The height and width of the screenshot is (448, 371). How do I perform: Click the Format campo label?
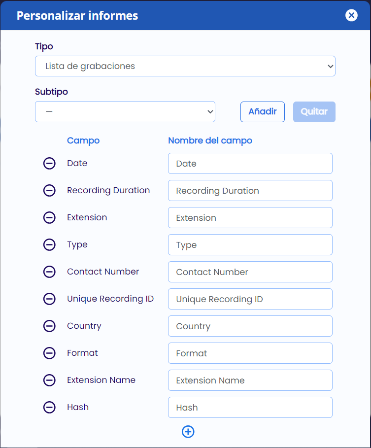[83, 353]
